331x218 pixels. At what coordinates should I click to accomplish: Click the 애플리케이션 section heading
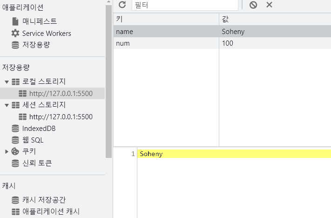[x=23, y=7]
